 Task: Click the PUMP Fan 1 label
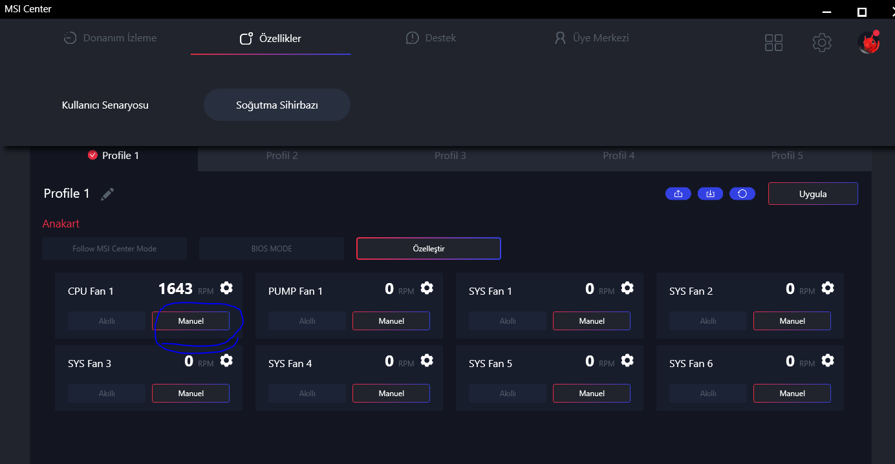296,291
